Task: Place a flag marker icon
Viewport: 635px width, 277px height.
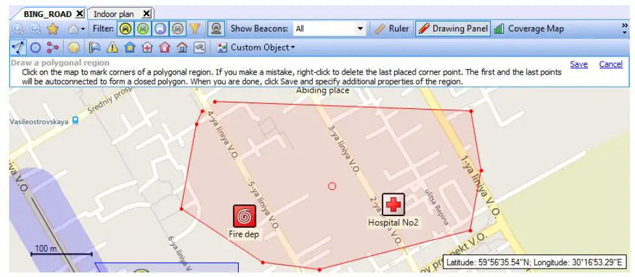Action: point(95,48)
